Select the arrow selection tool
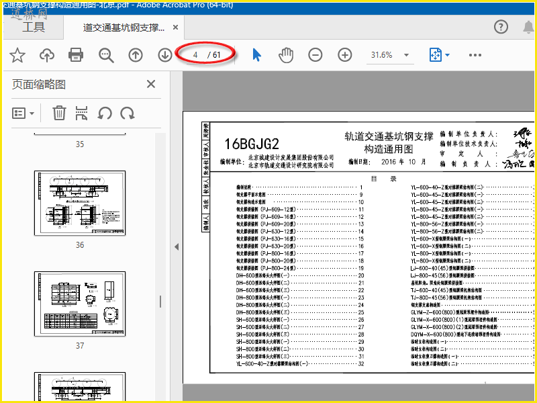The image size is (537, 403). tap(256, 55)
